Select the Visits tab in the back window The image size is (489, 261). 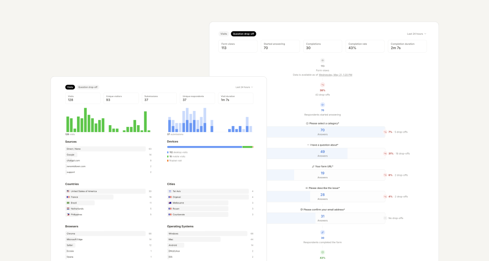point(224,34)
